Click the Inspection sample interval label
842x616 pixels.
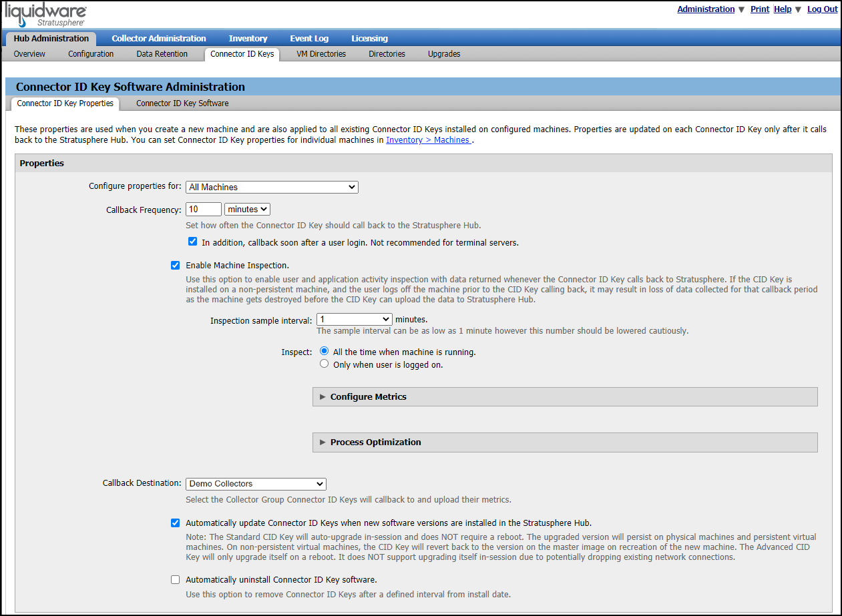pos(261,320)
